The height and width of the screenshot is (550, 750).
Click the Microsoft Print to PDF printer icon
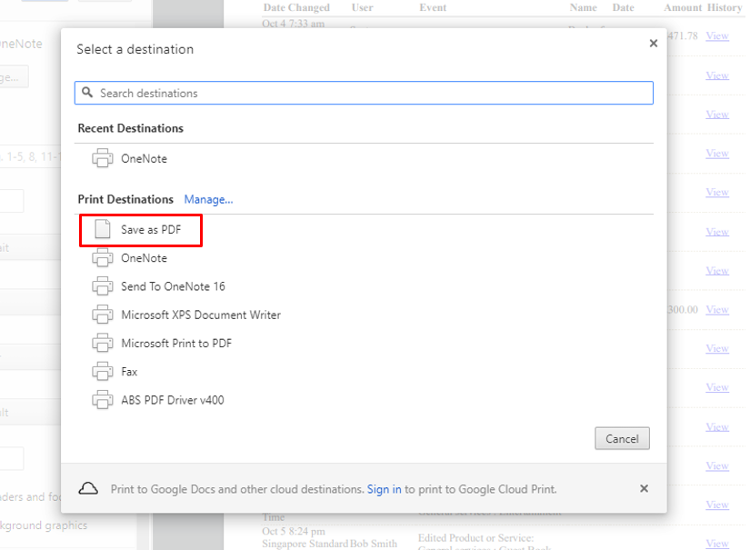coord(102,344)
